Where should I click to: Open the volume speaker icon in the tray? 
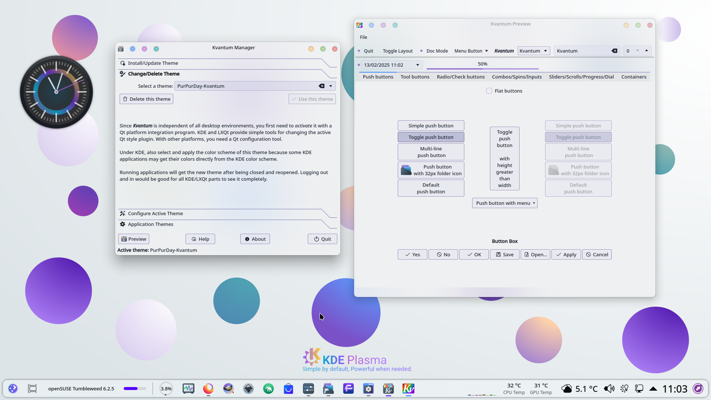(x=609, y=389)
